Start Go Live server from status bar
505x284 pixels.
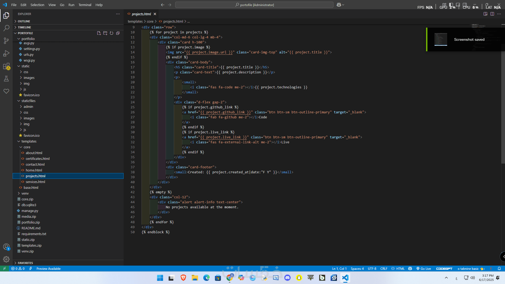click(424, 268)
